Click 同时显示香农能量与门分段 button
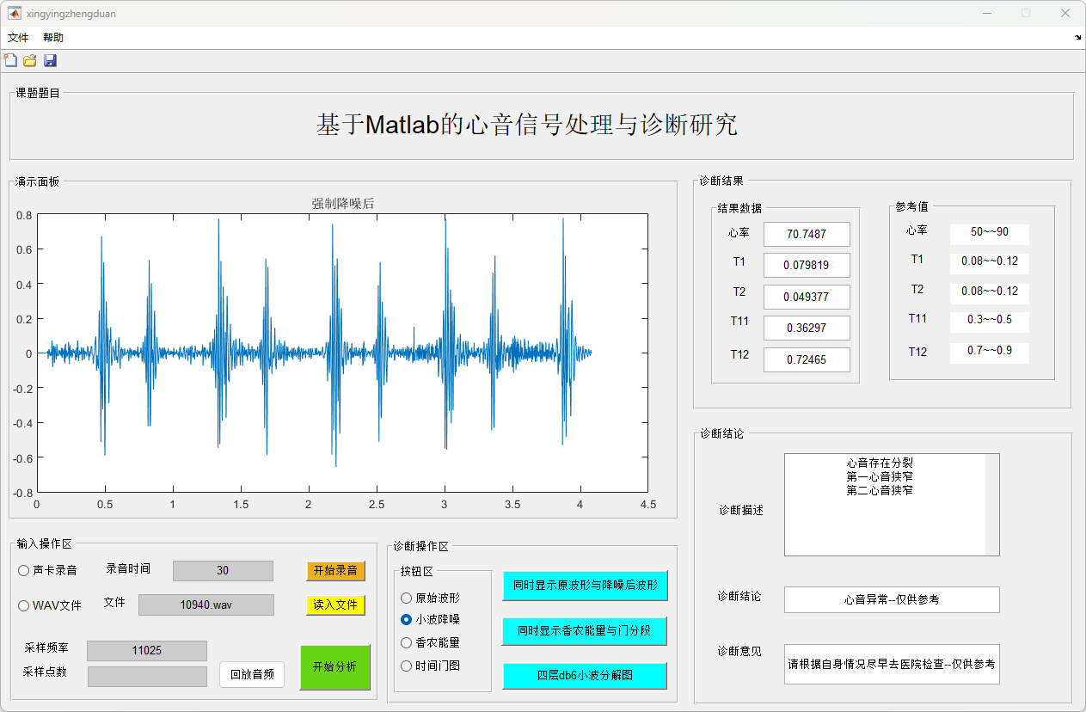Image resolution: width=1086 pixels, height=712 pixels. pos(585,630)
